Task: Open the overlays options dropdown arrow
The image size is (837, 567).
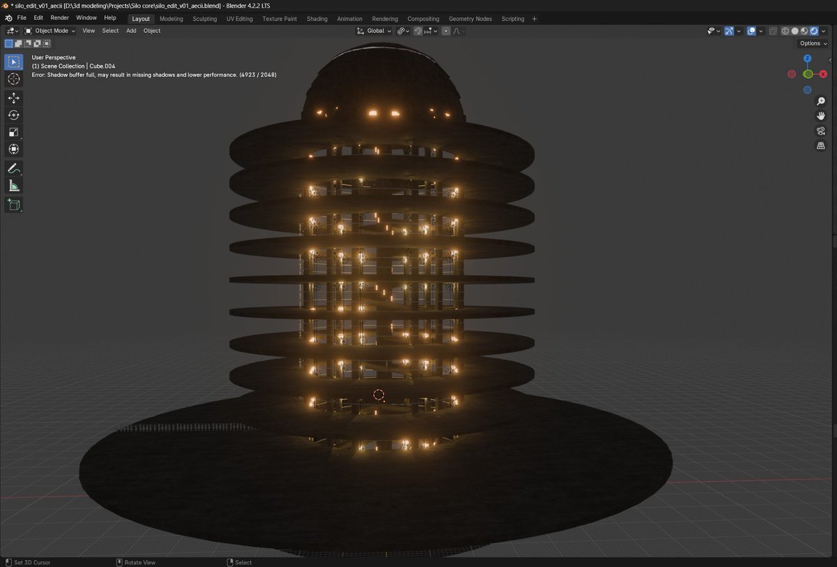Action: [761, 31]
